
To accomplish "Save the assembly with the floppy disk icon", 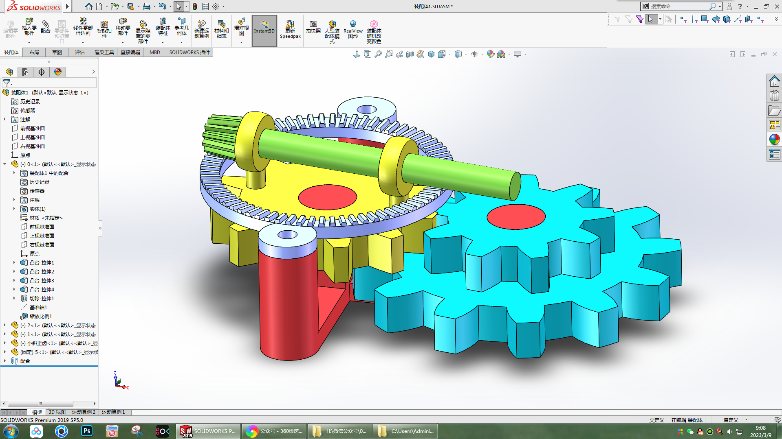I will click(130, 7).
